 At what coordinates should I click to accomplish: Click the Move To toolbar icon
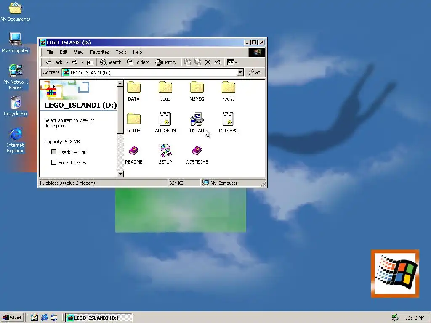click(187, 62)
